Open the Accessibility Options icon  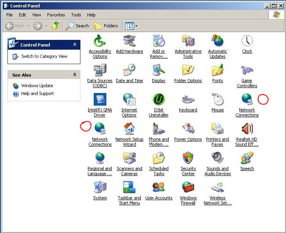[x=100, y=41]
